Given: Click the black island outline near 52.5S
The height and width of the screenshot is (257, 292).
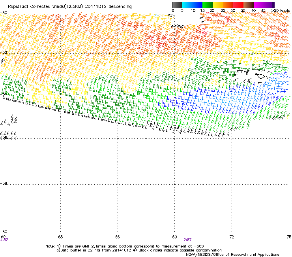Looking at the screenshot, I should [x=261, y=76].
